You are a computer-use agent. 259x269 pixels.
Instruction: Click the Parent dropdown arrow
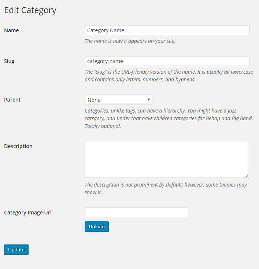click(149, 100)
